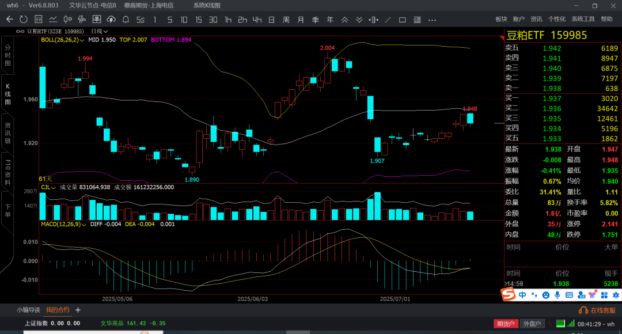Click the horizontal expand chart icon
This screenshot has height=334, width=622.
click(373, 20)
